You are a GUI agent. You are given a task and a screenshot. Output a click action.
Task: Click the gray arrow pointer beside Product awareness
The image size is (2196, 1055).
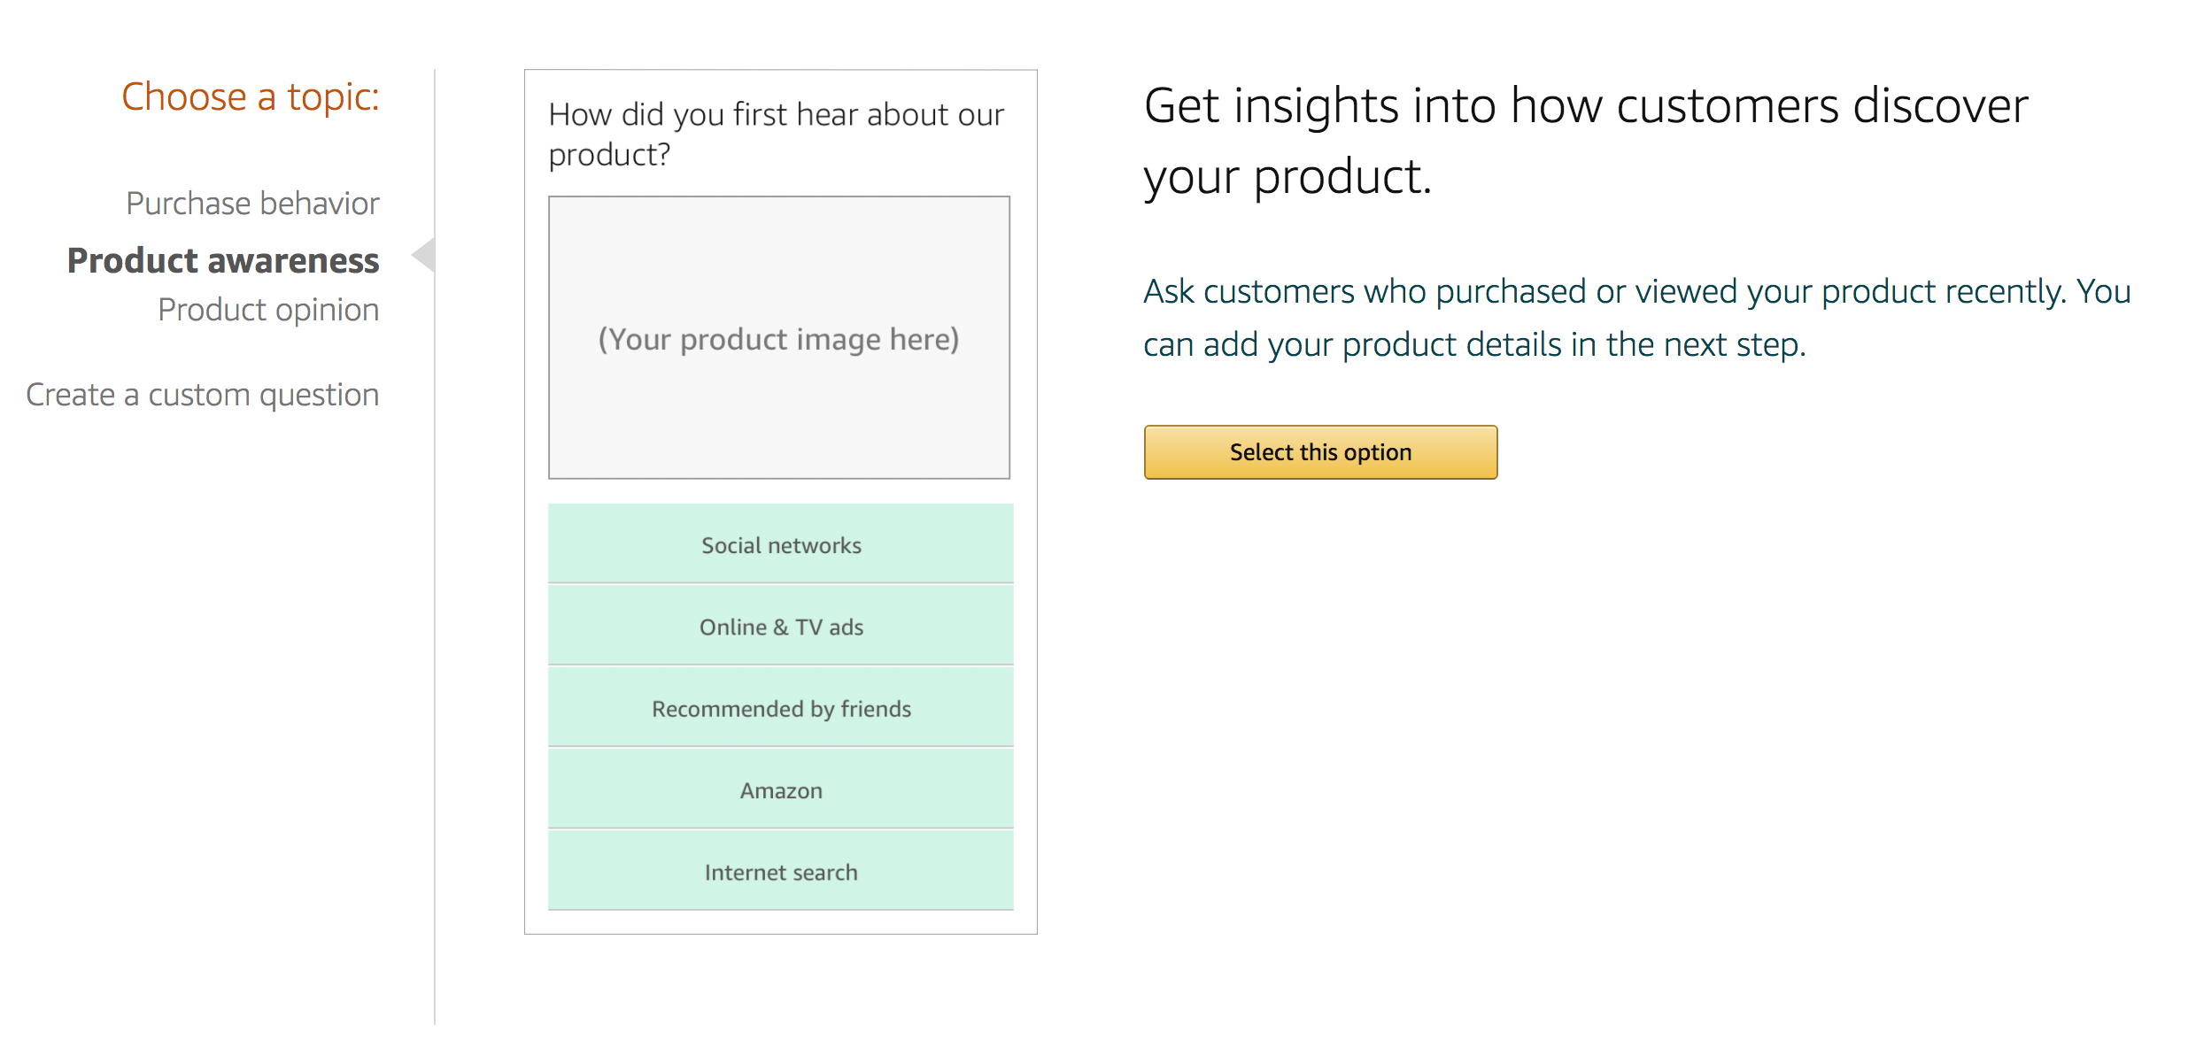point(423,256)
